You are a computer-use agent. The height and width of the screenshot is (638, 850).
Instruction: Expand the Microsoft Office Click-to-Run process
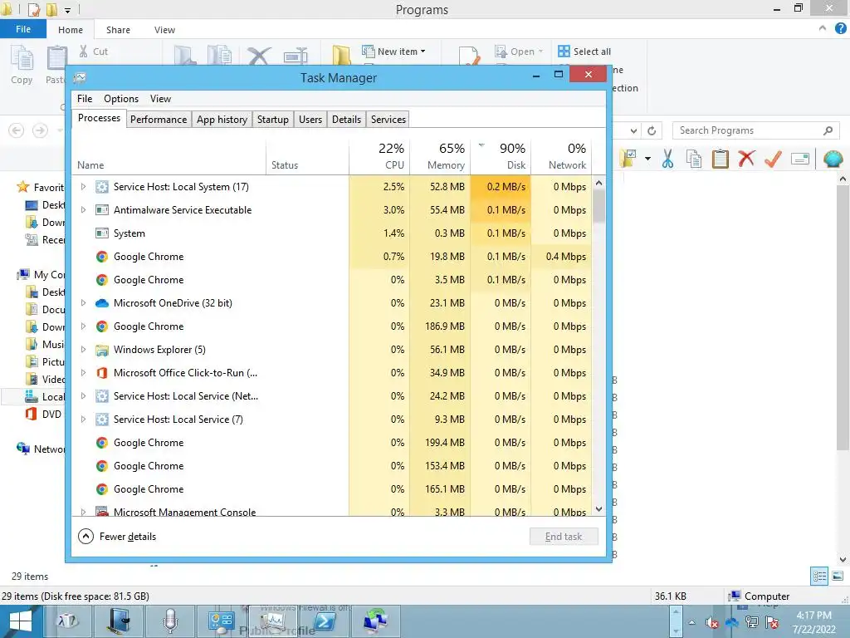click(83, 373)
